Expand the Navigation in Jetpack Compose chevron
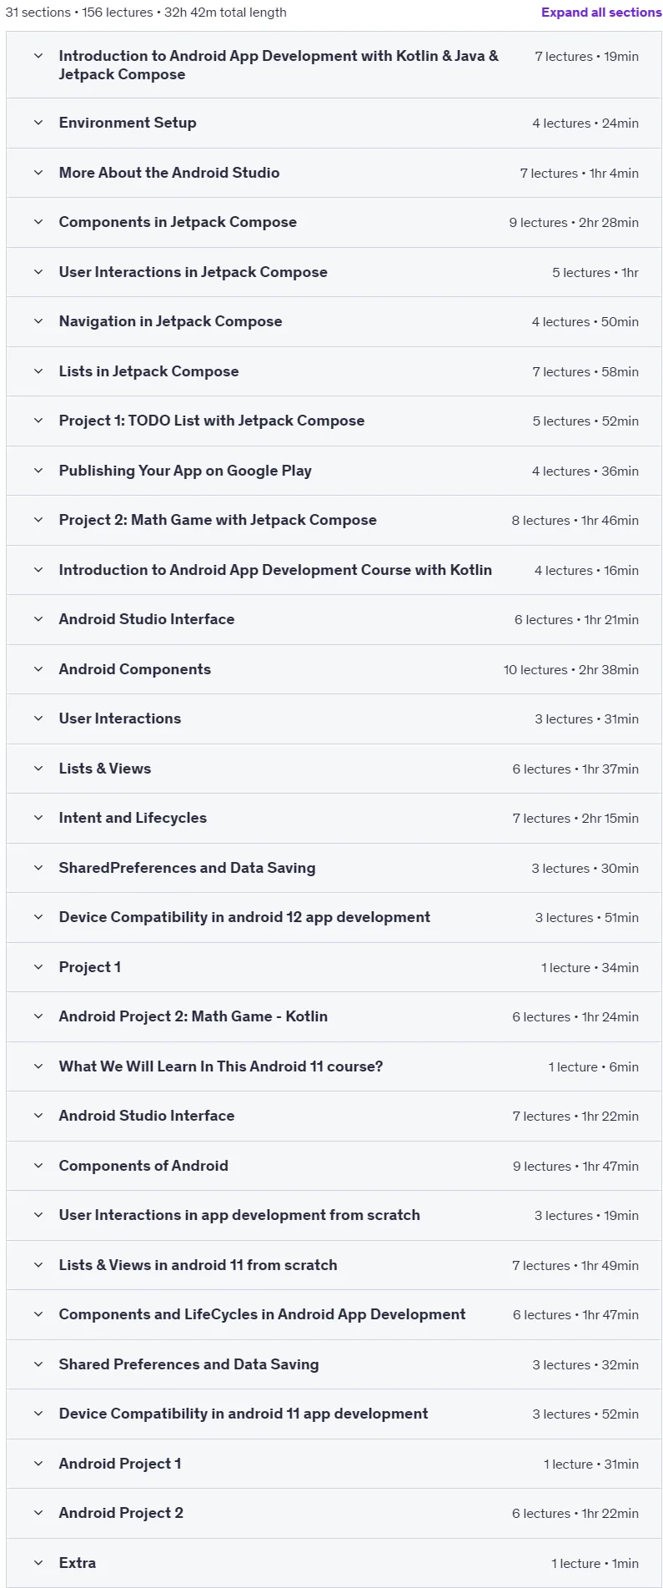The image size is (663, 1588). tap(38, 321)
